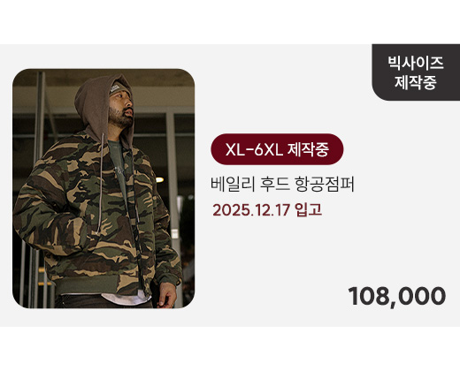Click the XL-6XL size range text
The image size is (460, 371).
(x=254, y=149)
